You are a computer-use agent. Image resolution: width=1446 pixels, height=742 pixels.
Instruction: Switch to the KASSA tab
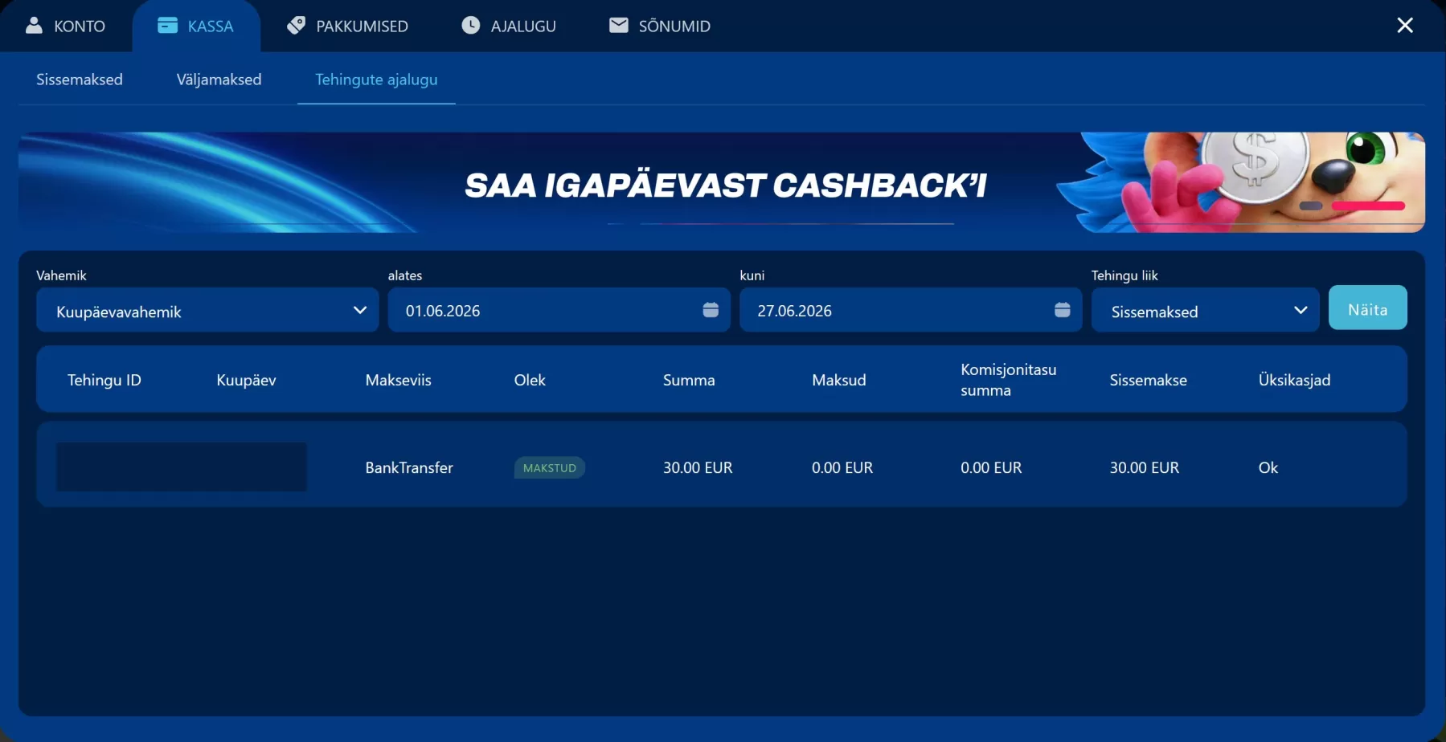[x=195, y=26]
